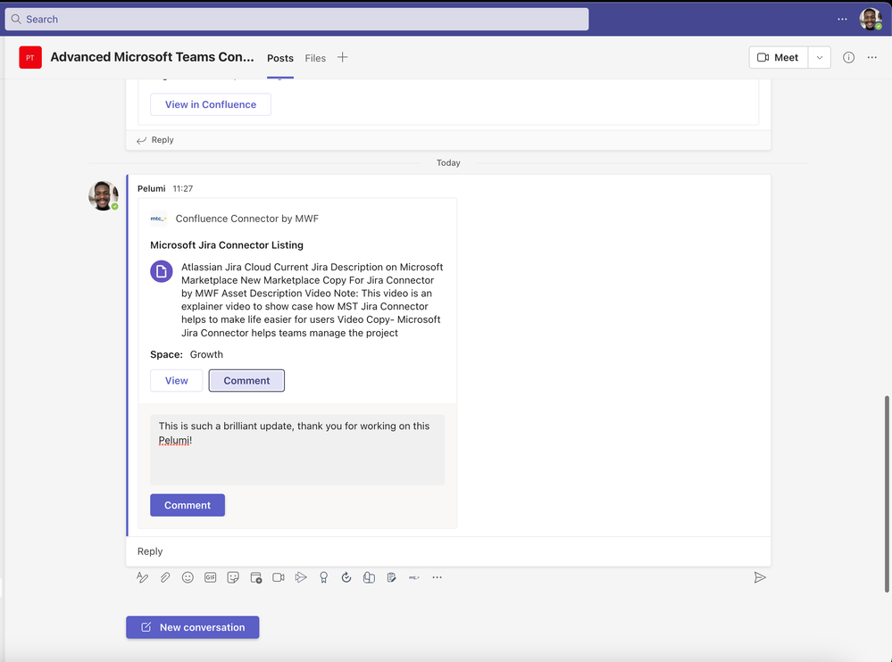Open profile avatar in top bar
Image resolution: width=892 pixels, height=662 pixels.
871,19
